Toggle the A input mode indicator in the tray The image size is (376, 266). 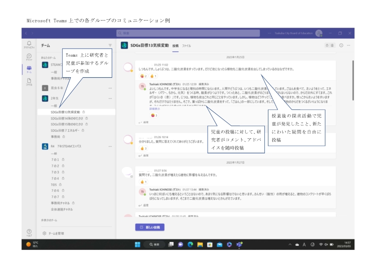point(304,245)
